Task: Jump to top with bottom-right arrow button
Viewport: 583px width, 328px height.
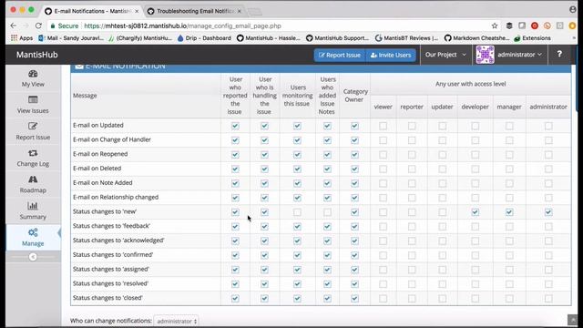Action: click(x=573, y=320)
